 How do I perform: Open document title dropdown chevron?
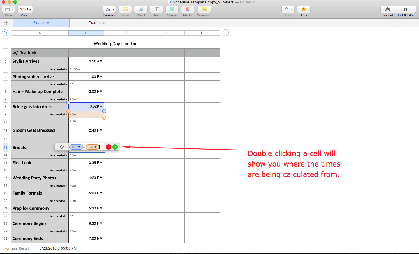[x=254, y=2]
